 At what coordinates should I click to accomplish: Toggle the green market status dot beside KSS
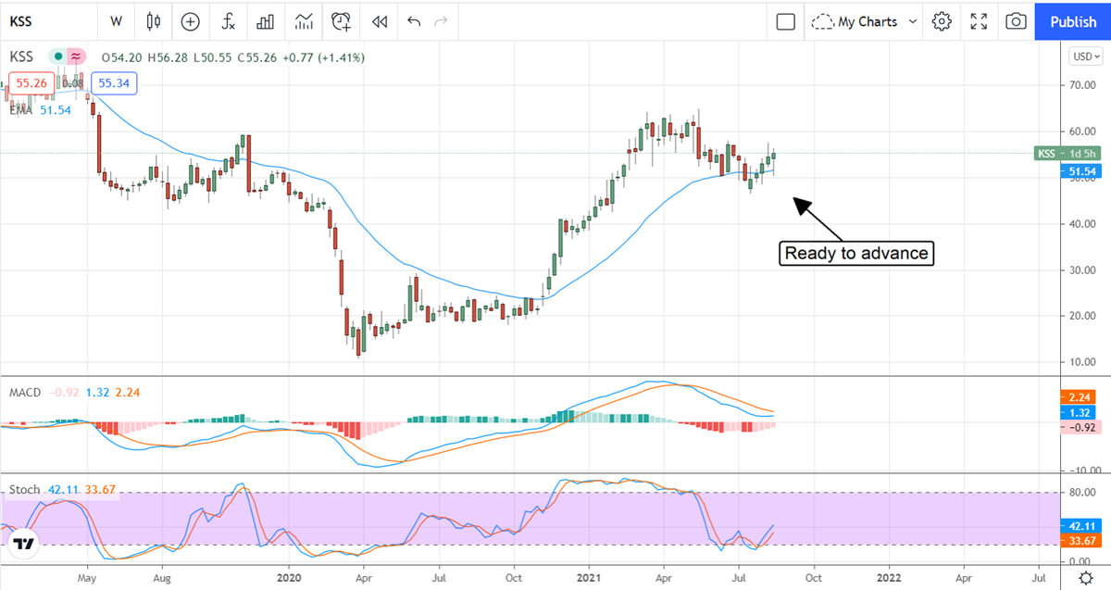click(57, 56)
